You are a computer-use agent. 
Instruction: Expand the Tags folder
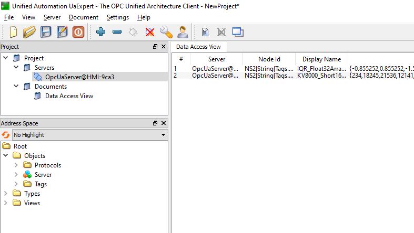[16, 184]
